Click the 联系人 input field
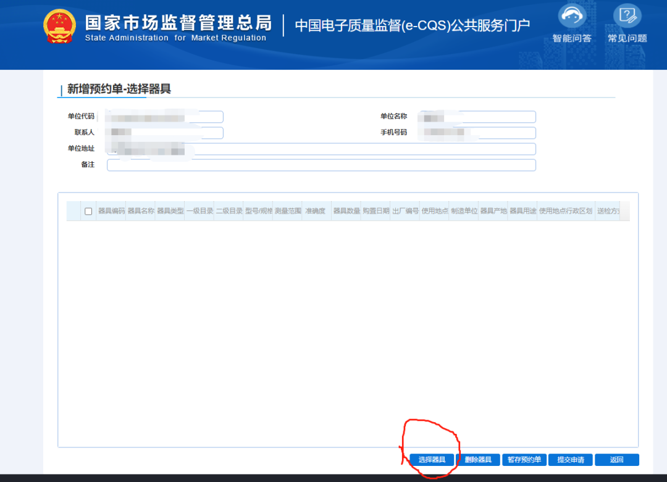 pos(164,133)
